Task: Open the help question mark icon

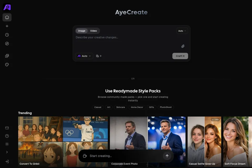Action: [7, 136]
